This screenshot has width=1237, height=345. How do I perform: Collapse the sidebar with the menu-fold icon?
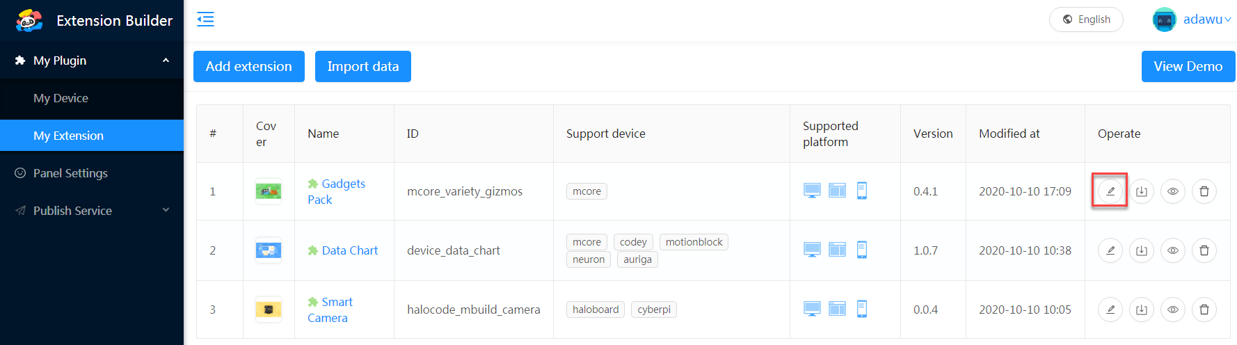(205, 19)
